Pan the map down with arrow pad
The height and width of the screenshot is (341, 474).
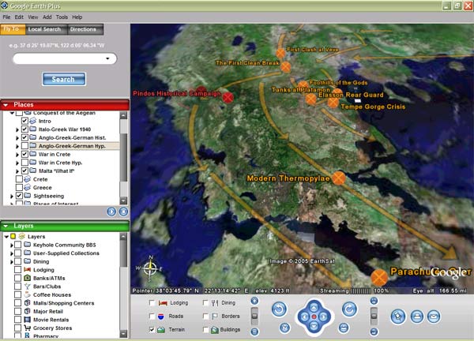314,326
